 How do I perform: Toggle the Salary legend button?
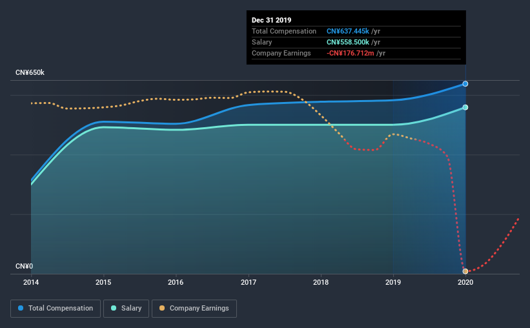(126, 309)
